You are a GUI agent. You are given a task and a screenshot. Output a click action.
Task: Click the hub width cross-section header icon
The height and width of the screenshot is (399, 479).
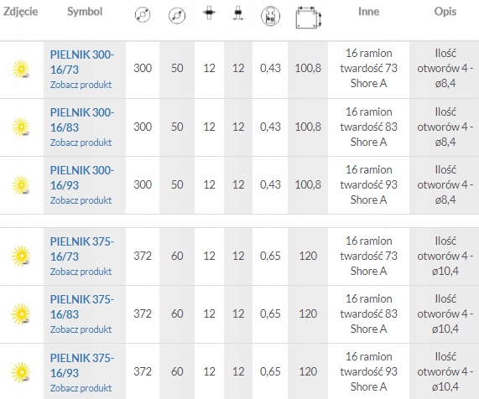209,13
